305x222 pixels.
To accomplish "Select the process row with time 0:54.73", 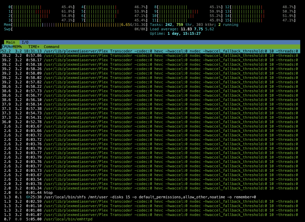I will click(150, 113).
